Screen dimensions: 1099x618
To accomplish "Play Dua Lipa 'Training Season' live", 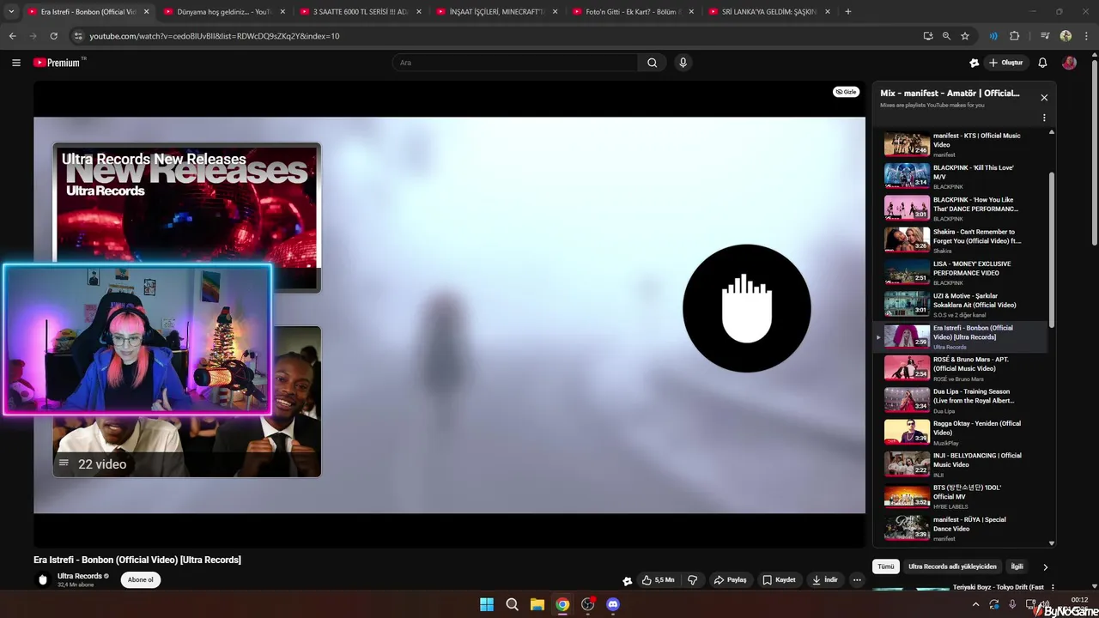I will coord(960,401).
